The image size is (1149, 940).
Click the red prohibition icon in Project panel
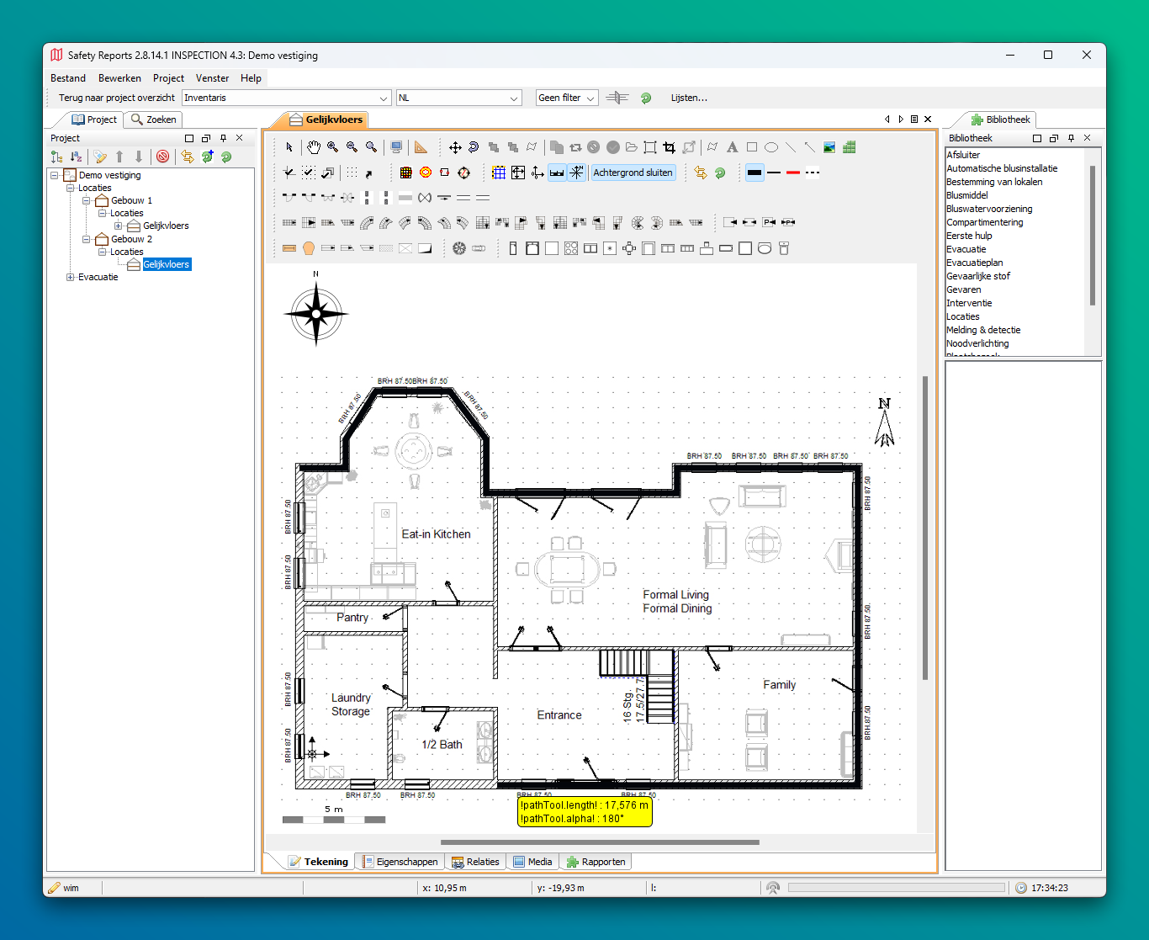click(163, 157)
